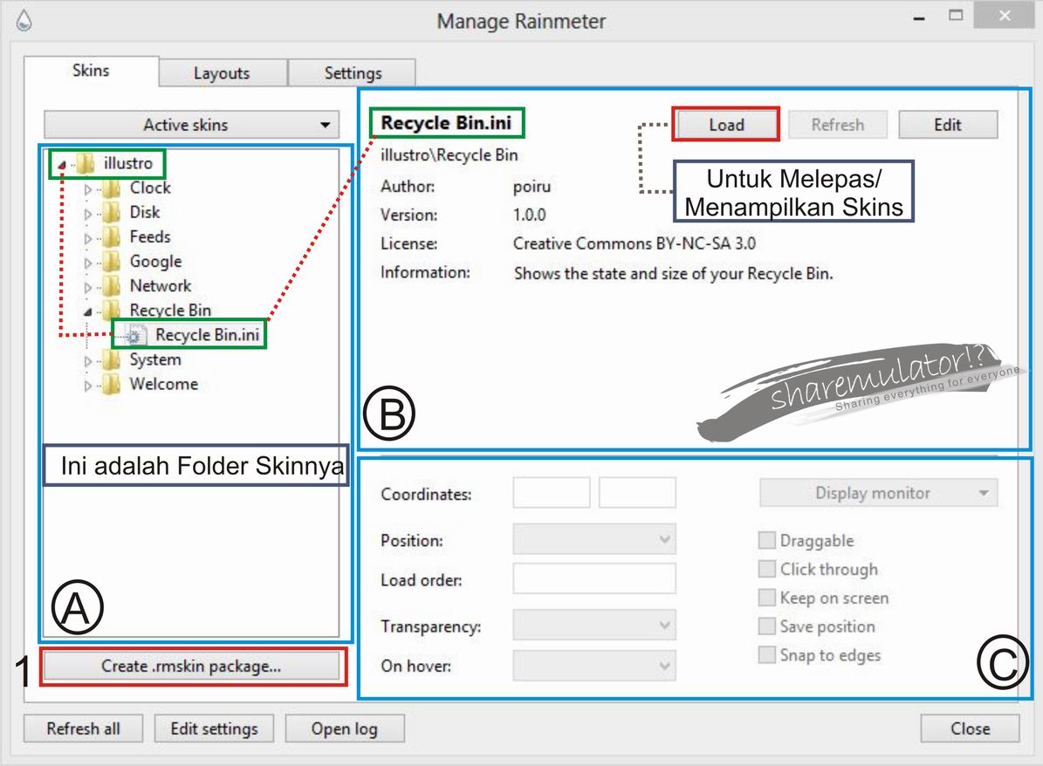This screenshot has height=766, width=1043.
Task: Switch to the Layouts tab
Action: pyautogui.click(x=222, y=73)
